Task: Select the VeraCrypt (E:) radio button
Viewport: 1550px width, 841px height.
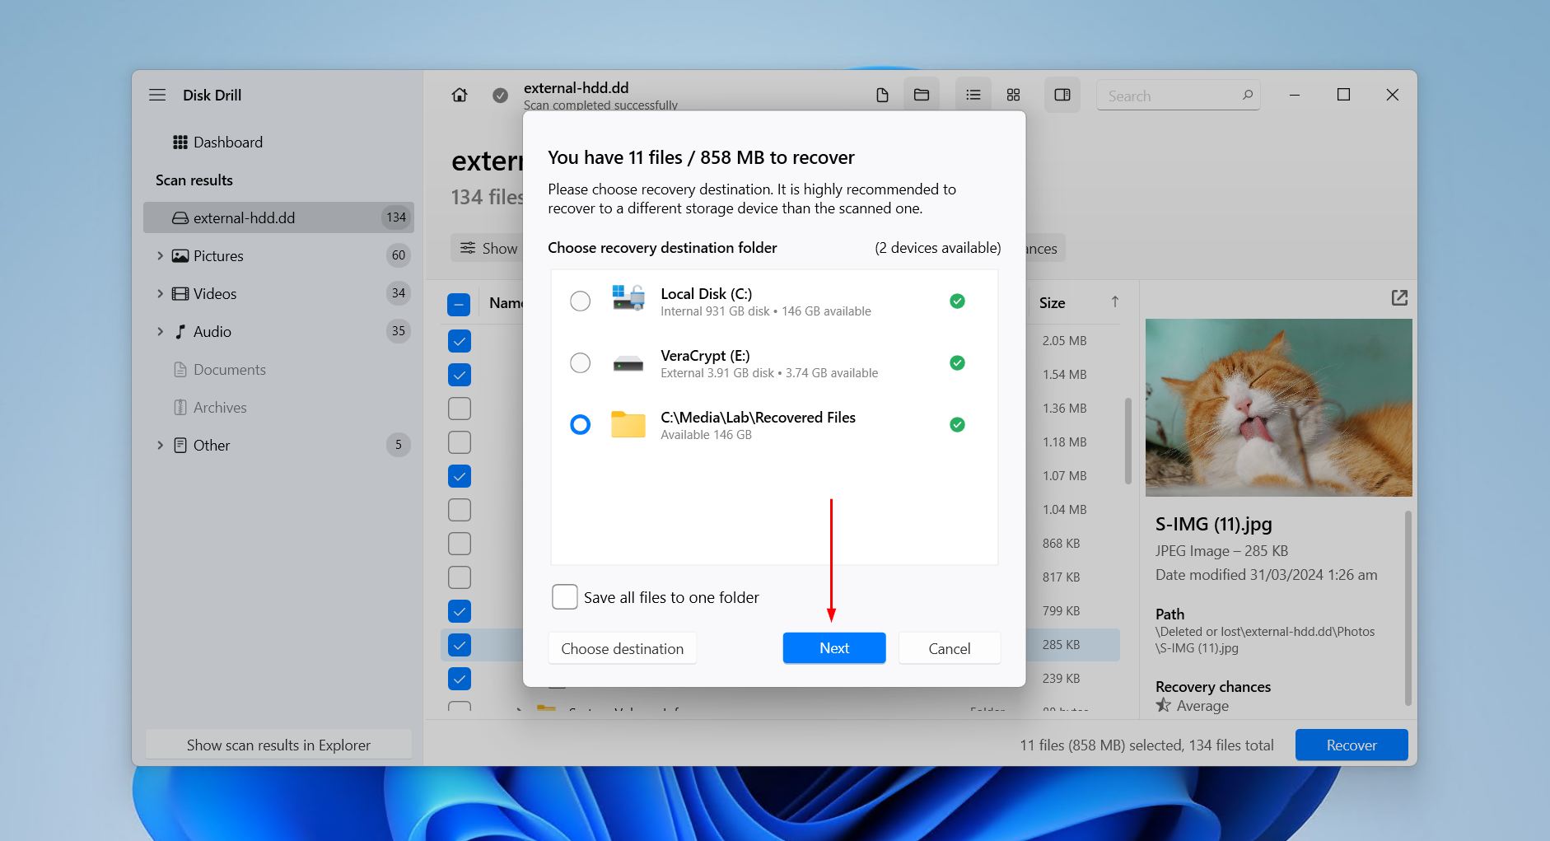Action: (580, 362)
